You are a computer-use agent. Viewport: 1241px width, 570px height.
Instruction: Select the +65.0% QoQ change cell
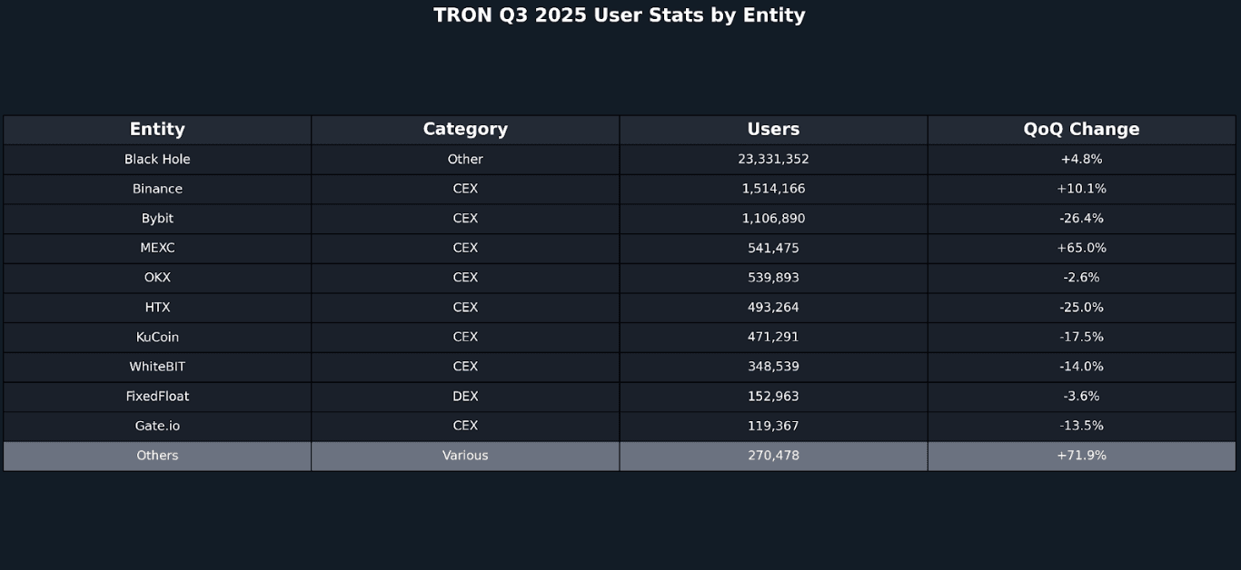1081,248
